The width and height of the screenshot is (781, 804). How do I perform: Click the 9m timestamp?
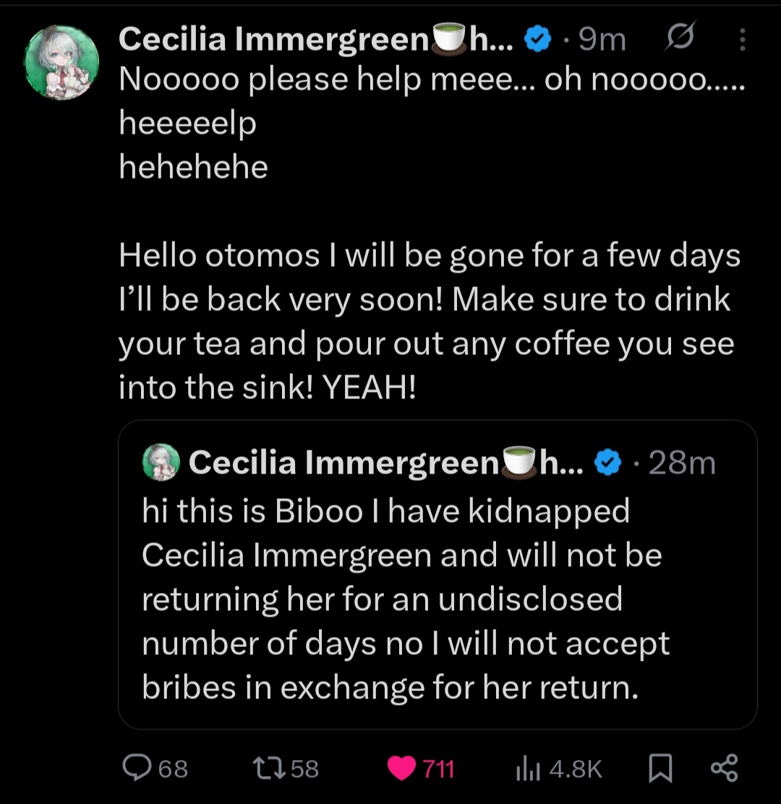pos(602,41)
